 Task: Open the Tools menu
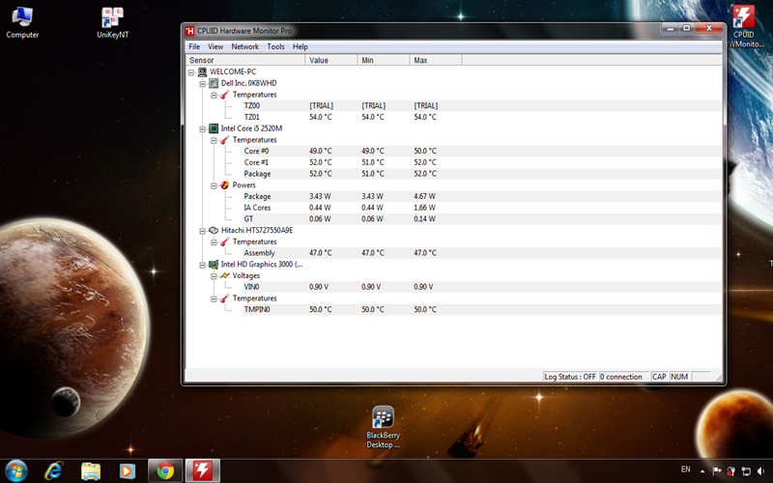point(275,46)
